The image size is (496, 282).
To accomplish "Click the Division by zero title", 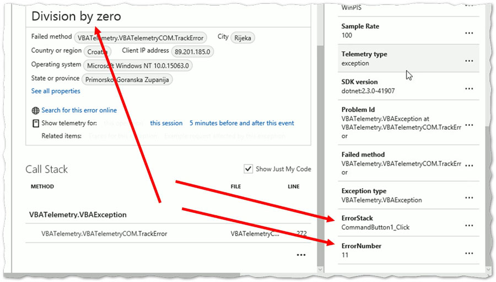I will tap(76, 16).
